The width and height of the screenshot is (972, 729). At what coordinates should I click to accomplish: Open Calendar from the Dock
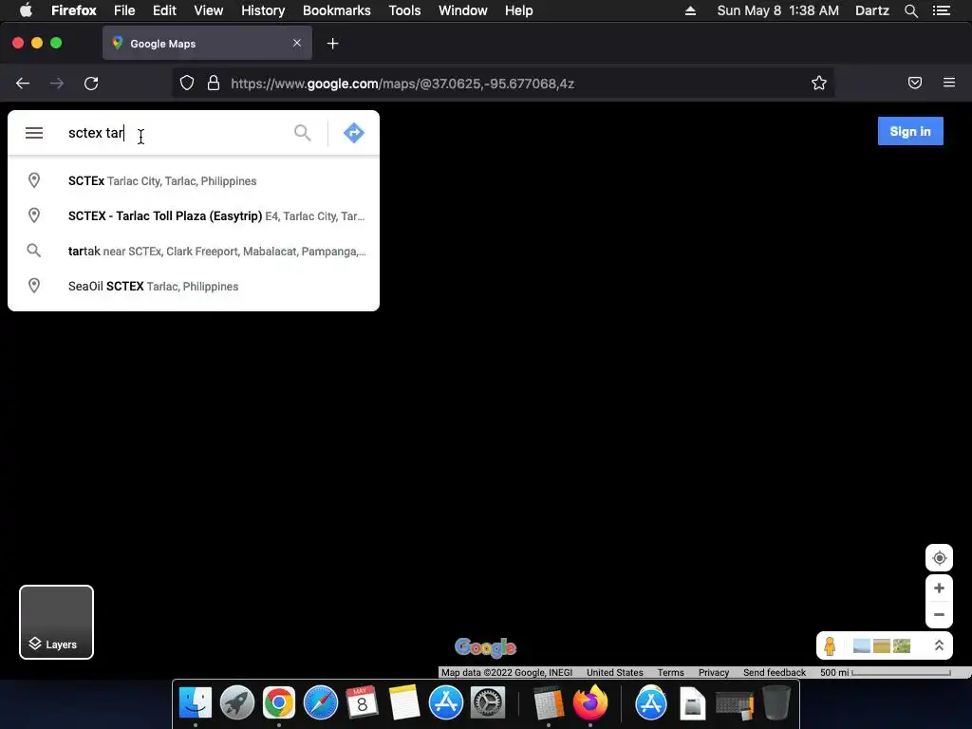(x=362, y=703)
